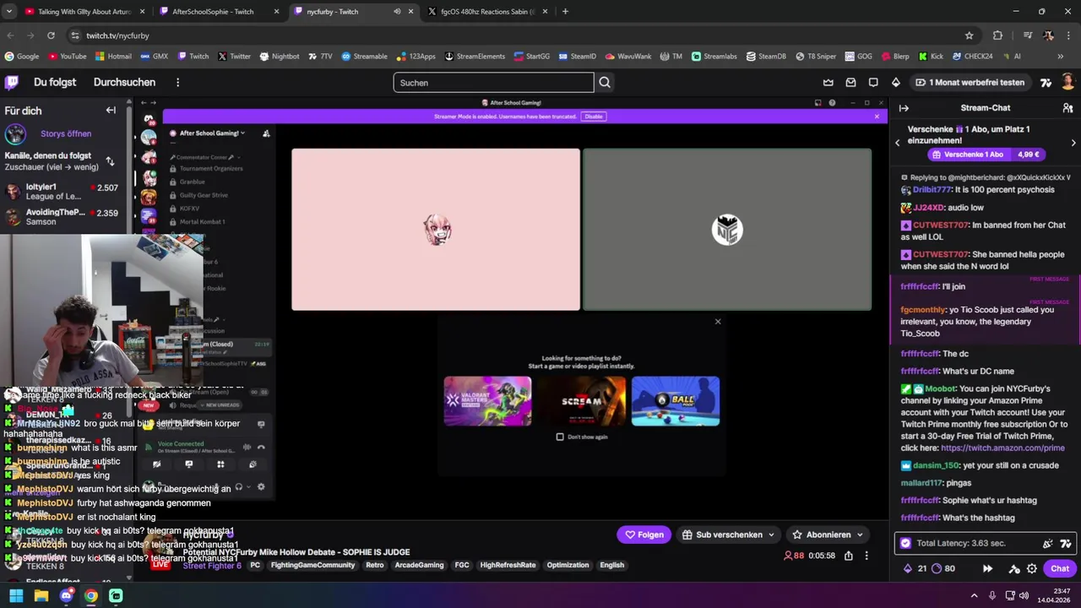
Task: Click the fast-forward icon below chat
Action: pyautogui.click(x=987, y=568)
